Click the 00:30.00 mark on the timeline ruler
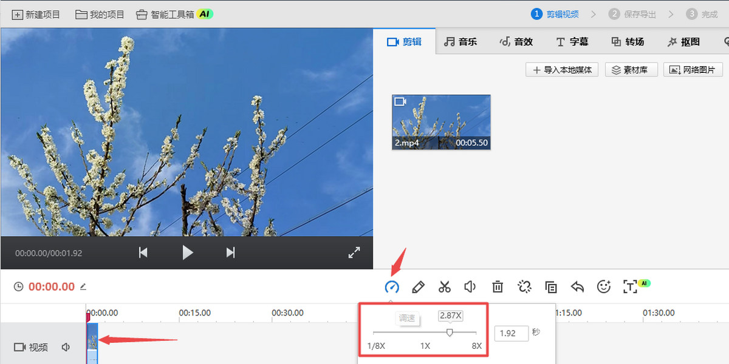 288,313
